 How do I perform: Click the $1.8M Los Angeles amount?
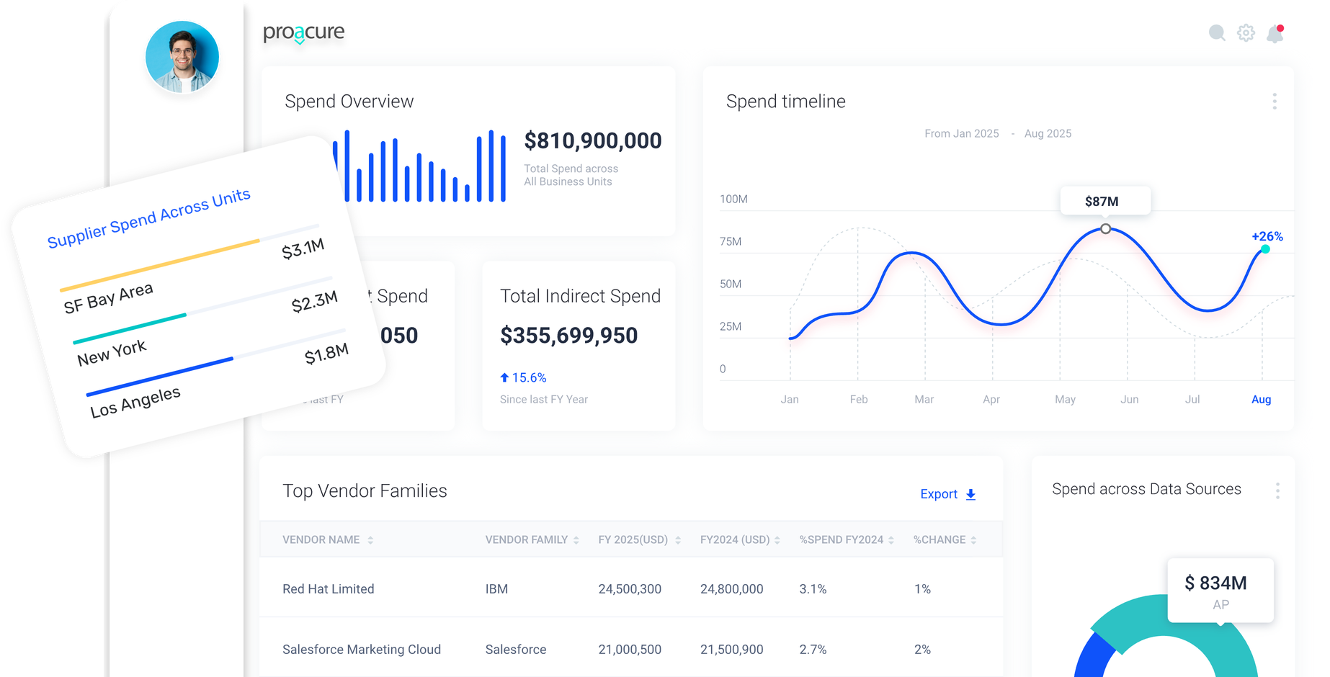point(326,354)
